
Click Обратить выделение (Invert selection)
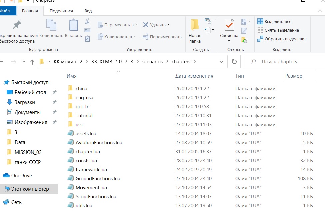[x=282, y=39]
